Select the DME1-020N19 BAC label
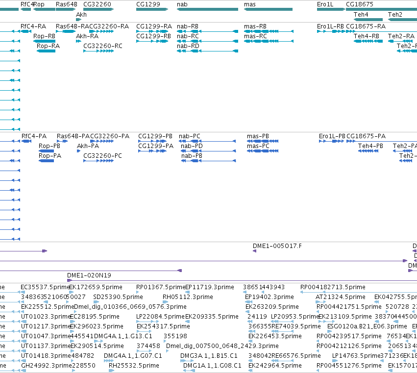The width and height of the screenshot is (417, 373). tap(89, 275)
